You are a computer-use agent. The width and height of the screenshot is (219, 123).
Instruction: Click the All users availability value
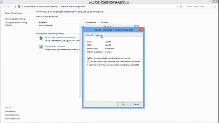[108, 52]
